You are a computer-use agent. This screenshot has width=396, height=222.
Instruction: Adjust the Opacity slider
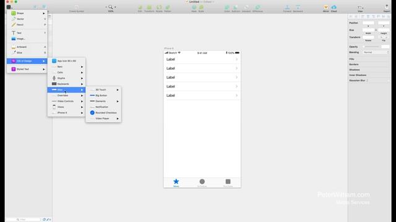click(x=371, y=47)
